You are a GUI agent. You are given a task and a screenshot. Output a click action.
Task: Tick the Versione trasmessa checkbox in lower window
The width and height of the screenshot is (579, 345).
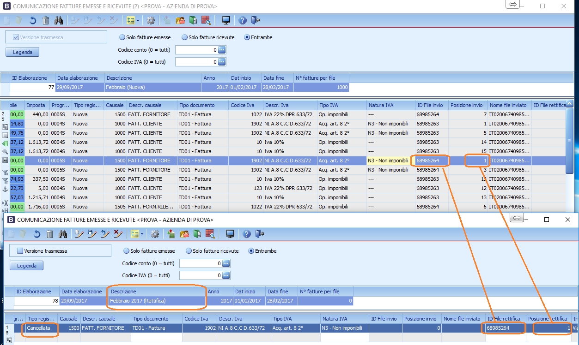[x=20, y=251]
